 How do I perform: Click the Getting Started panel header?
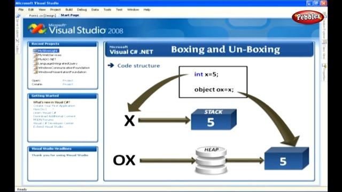pos(63,96)
